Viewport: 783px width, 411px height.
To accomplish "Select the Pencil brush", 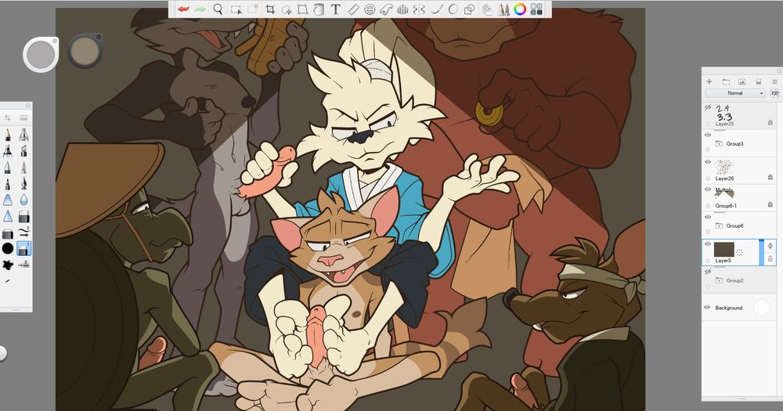I will (x=8, y=135).
